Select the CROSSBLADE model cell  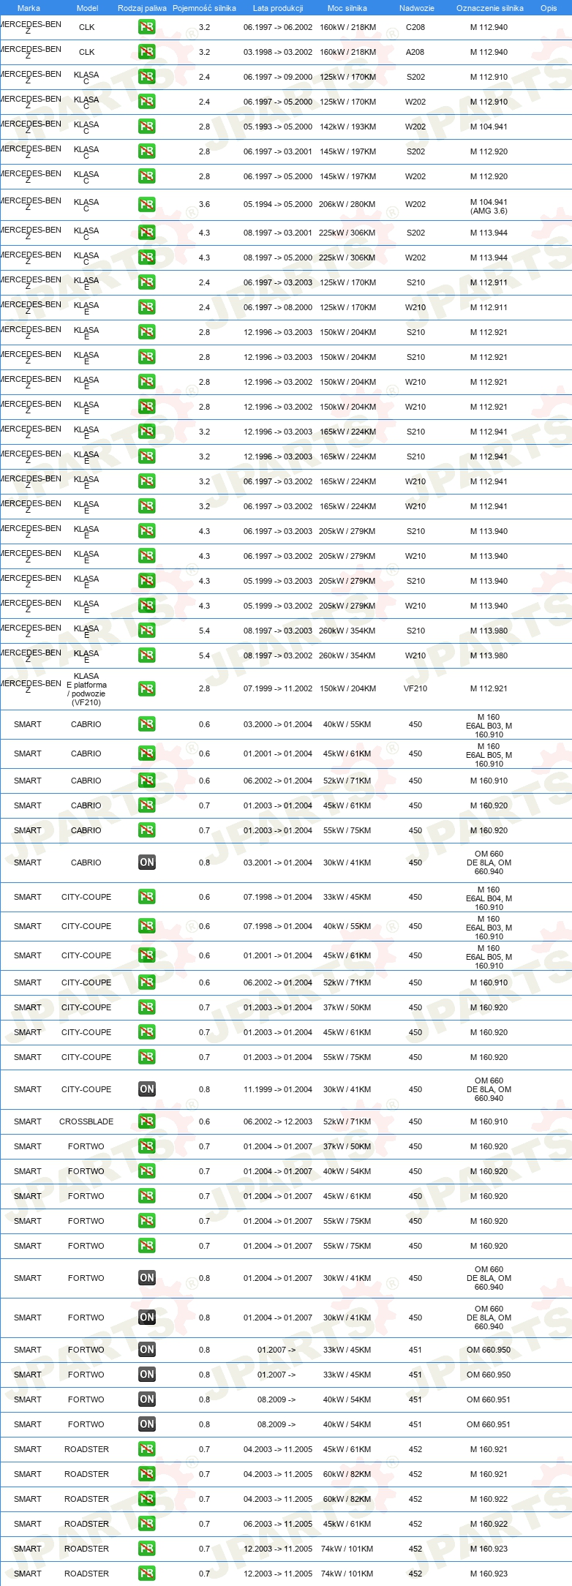coord(86,1121)
